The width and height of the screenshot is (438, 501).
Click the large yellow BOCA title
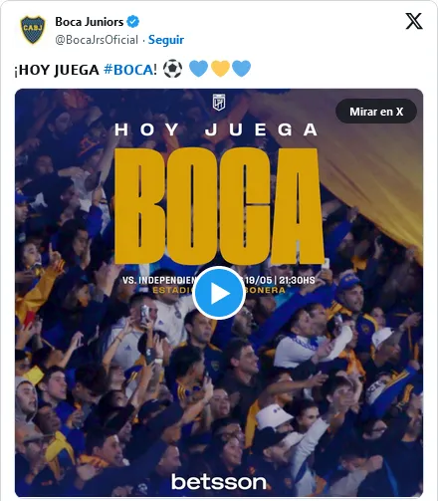219,206
